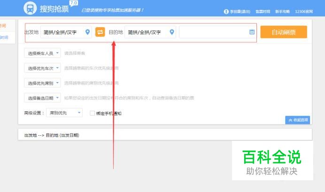Click the 目的地 label
Image resolution: width=325 pixels, height=192 pixels.
(x=116, y=32)
